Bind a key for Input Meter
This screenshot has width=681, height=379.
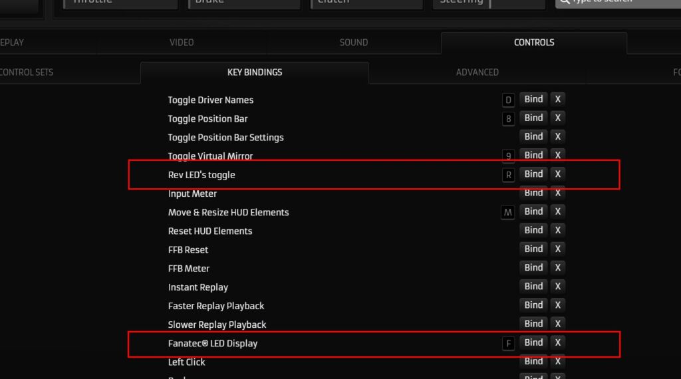point(533,193)
